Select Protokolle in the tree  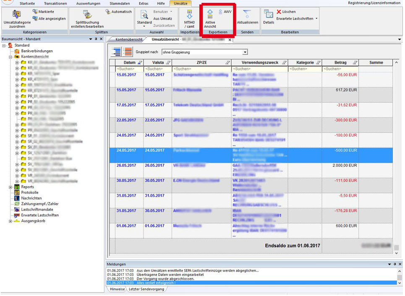pos(30,192)
